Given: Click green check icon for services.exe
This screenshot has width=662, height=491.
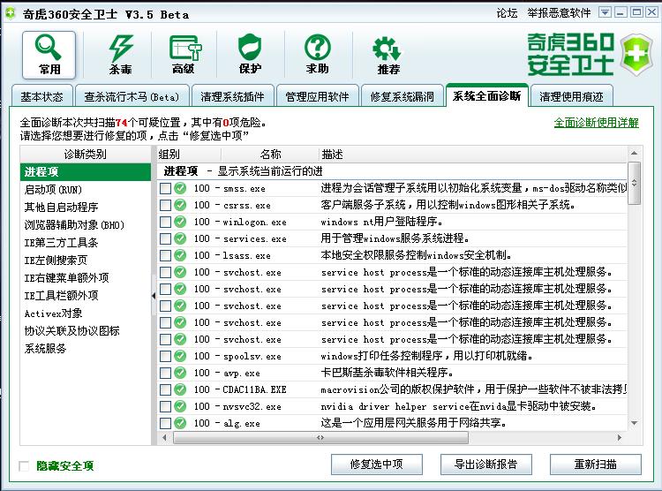Looking at the screenshot, I should click(x=180, y=238).
